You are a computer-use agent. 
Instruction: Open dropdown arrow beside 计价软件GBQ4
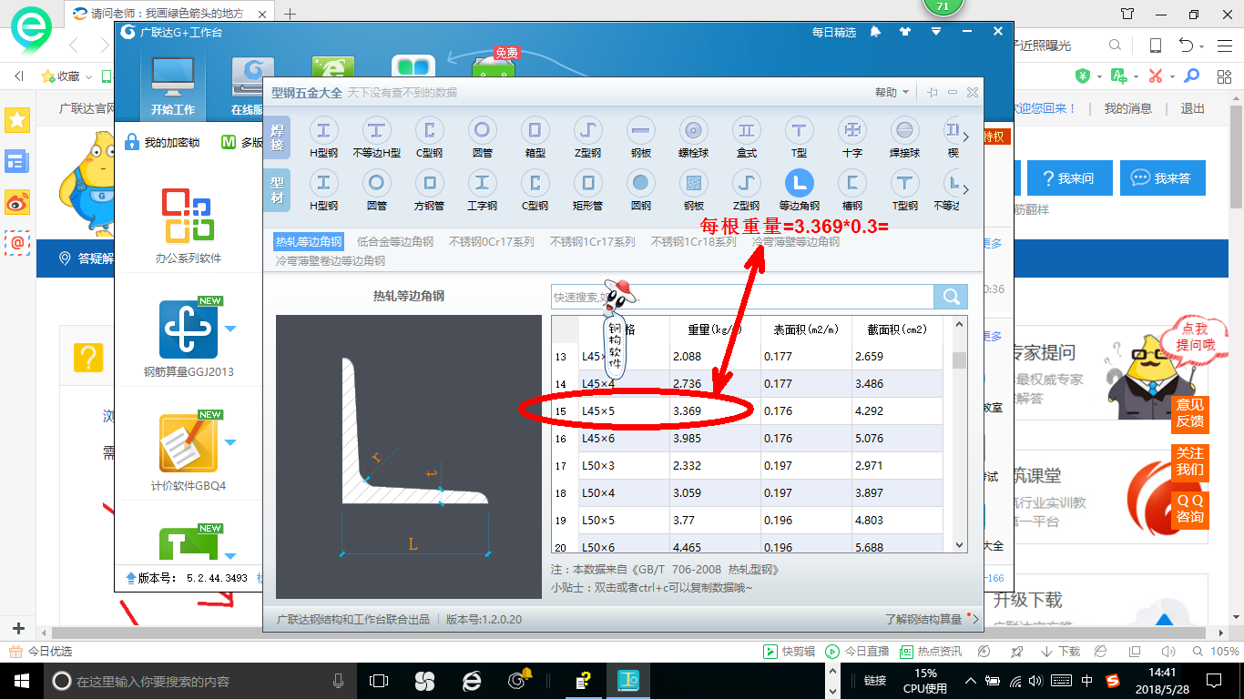coord(230,442)
